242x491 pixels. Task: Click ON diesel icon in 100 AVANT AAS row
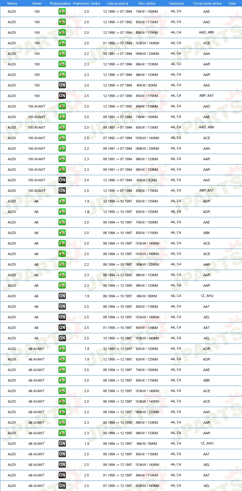(62, 180)
